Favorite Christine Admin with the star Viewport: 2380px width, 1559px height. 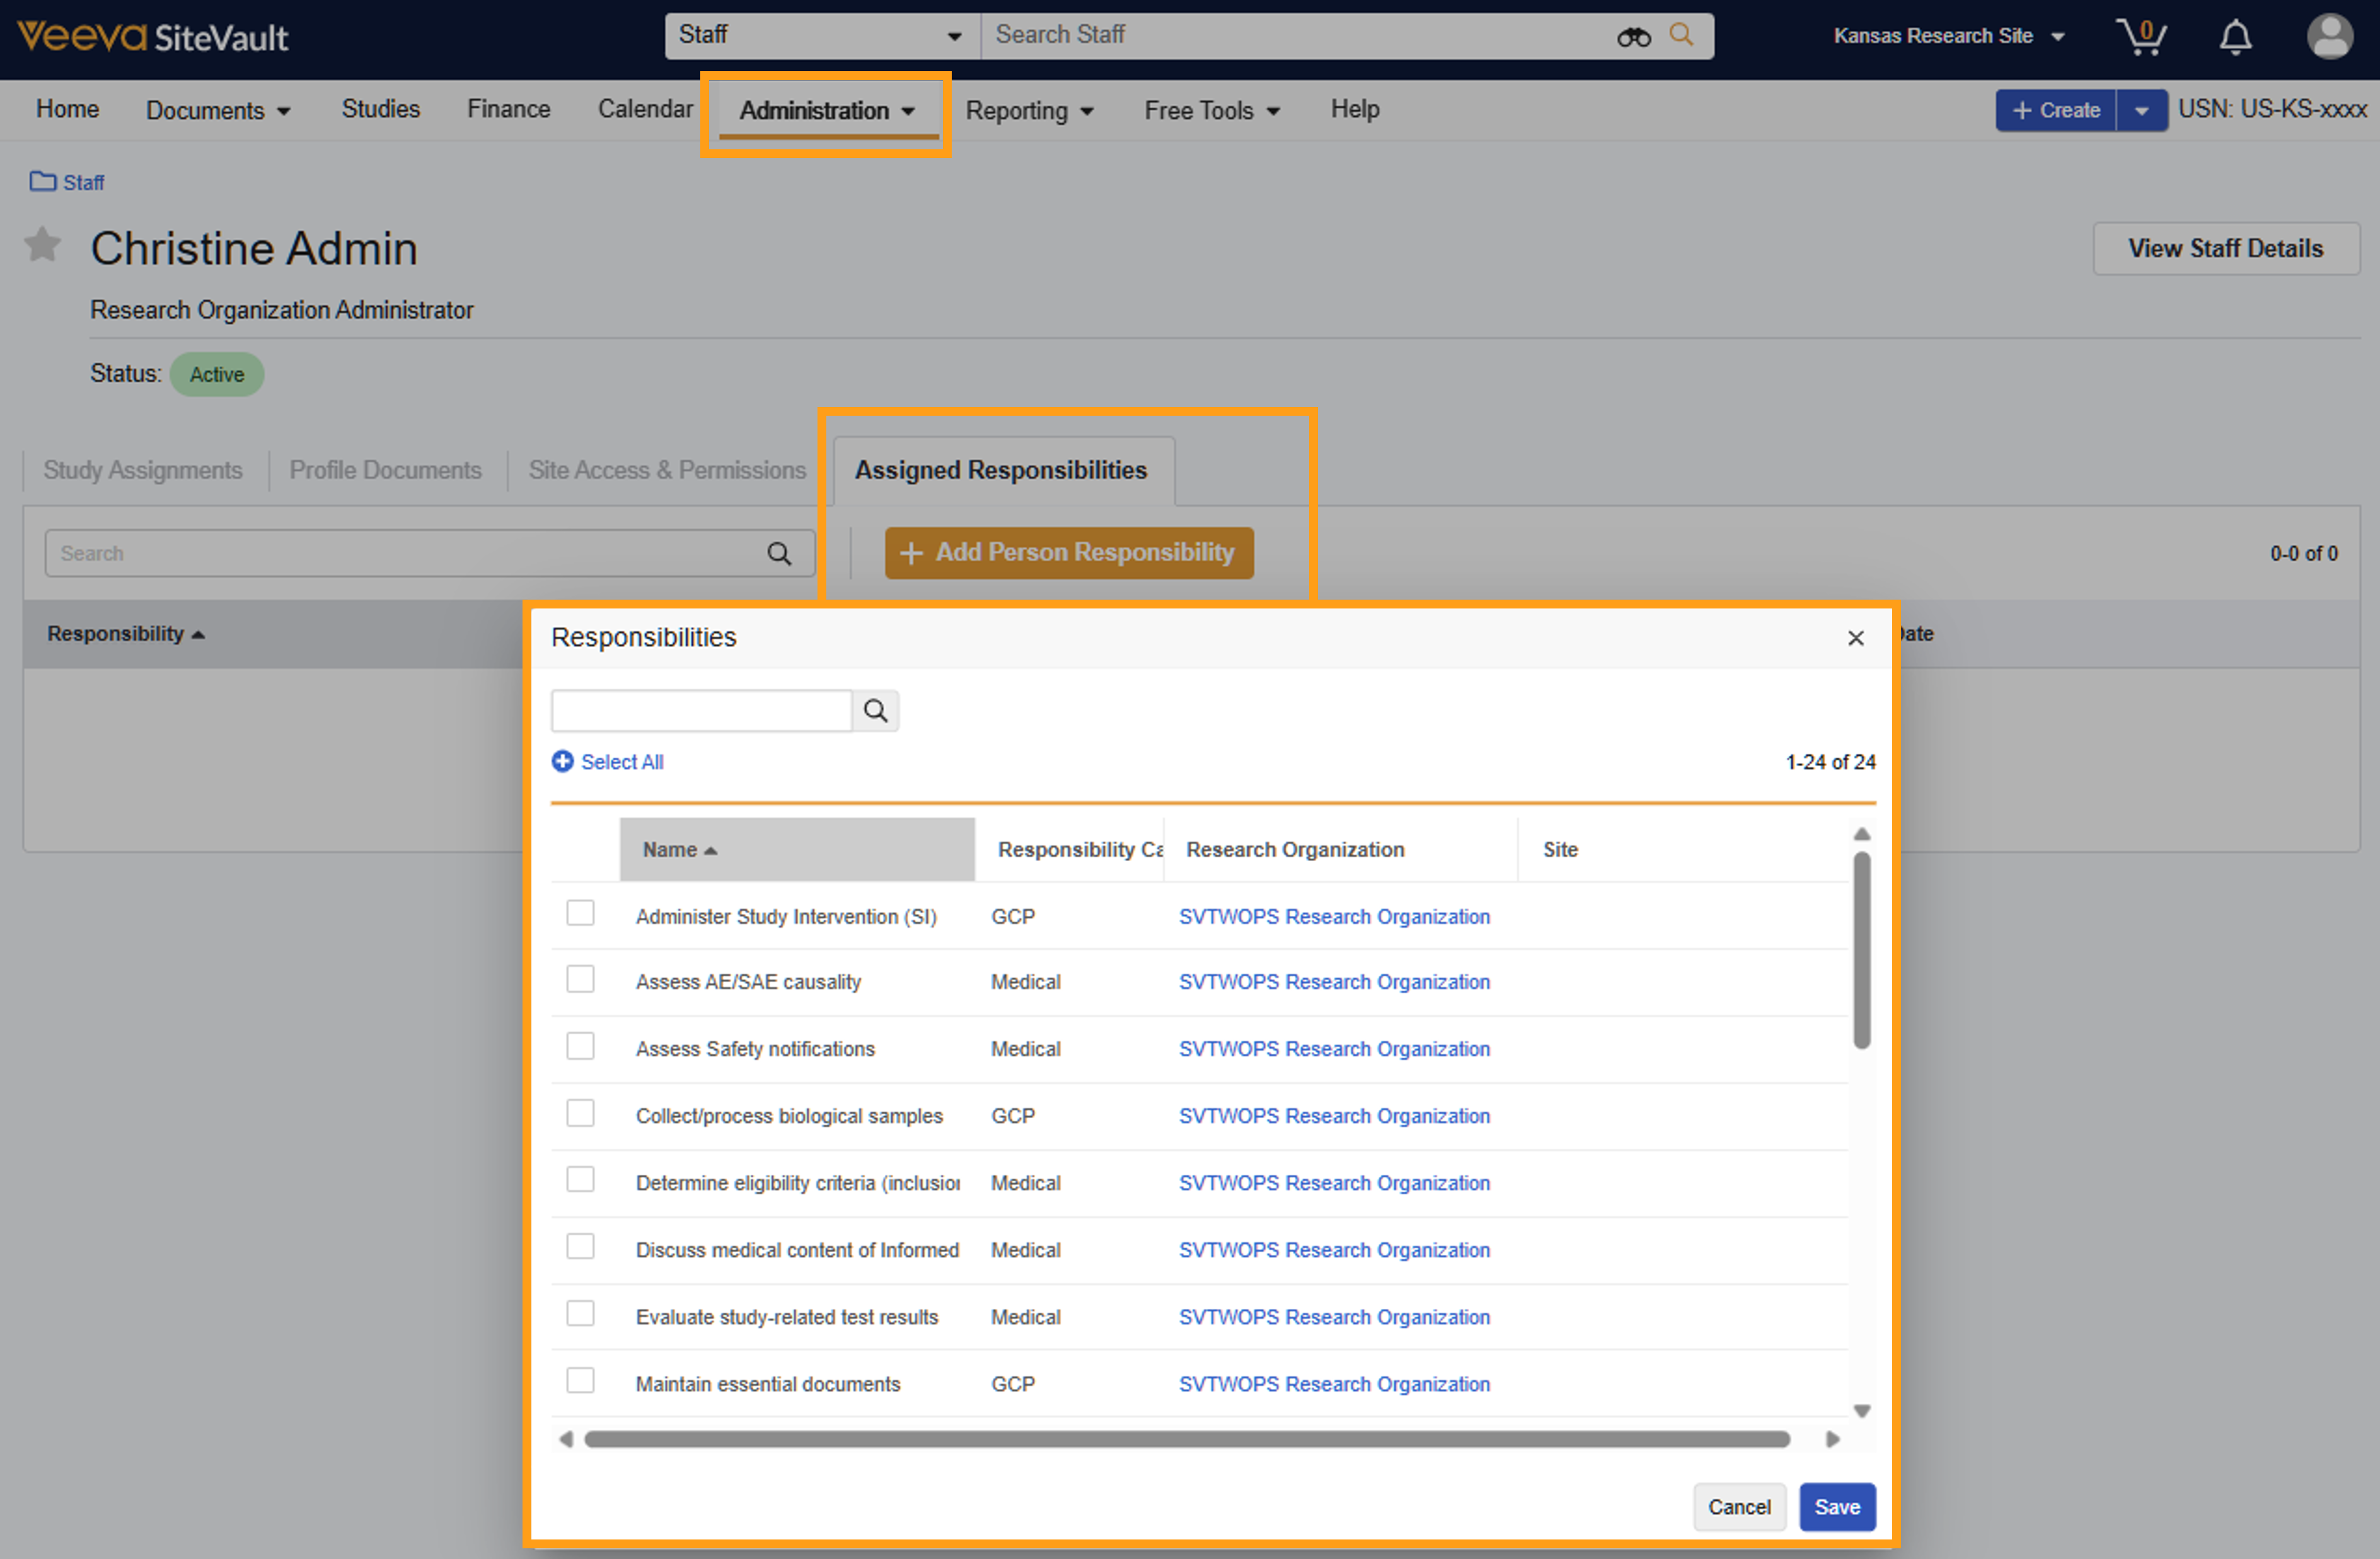coord(42,245)
